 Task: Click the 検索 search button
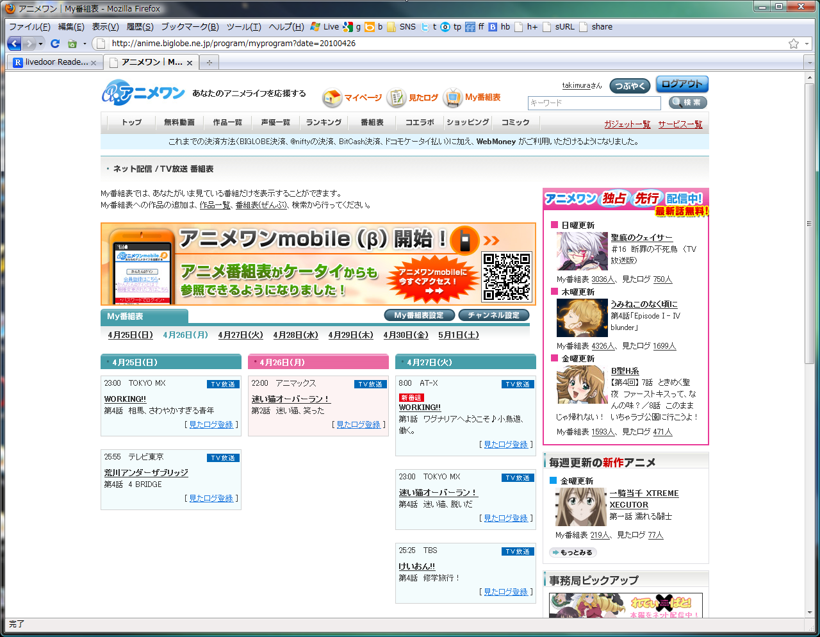(x=687, y=103)
